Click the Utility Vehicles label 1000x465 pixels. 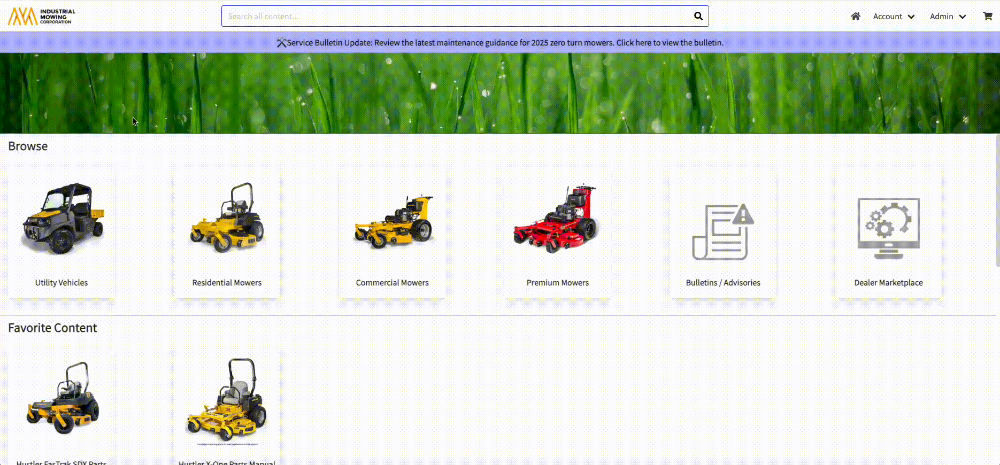point(61,283)
